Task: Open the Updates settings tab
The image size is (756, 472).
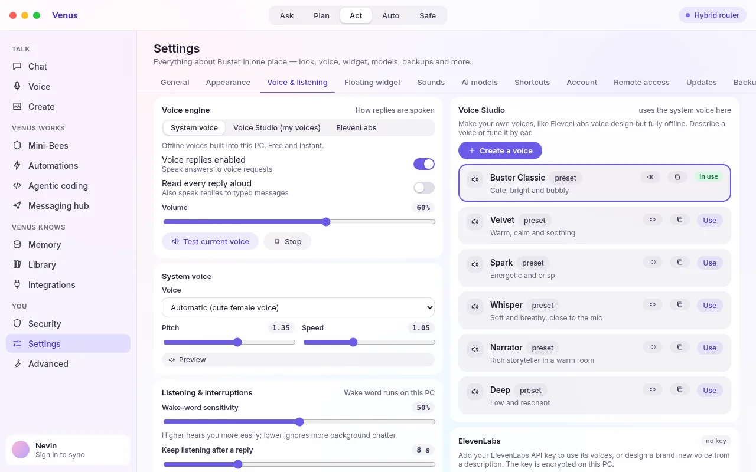Action: (x=702, y=83)
